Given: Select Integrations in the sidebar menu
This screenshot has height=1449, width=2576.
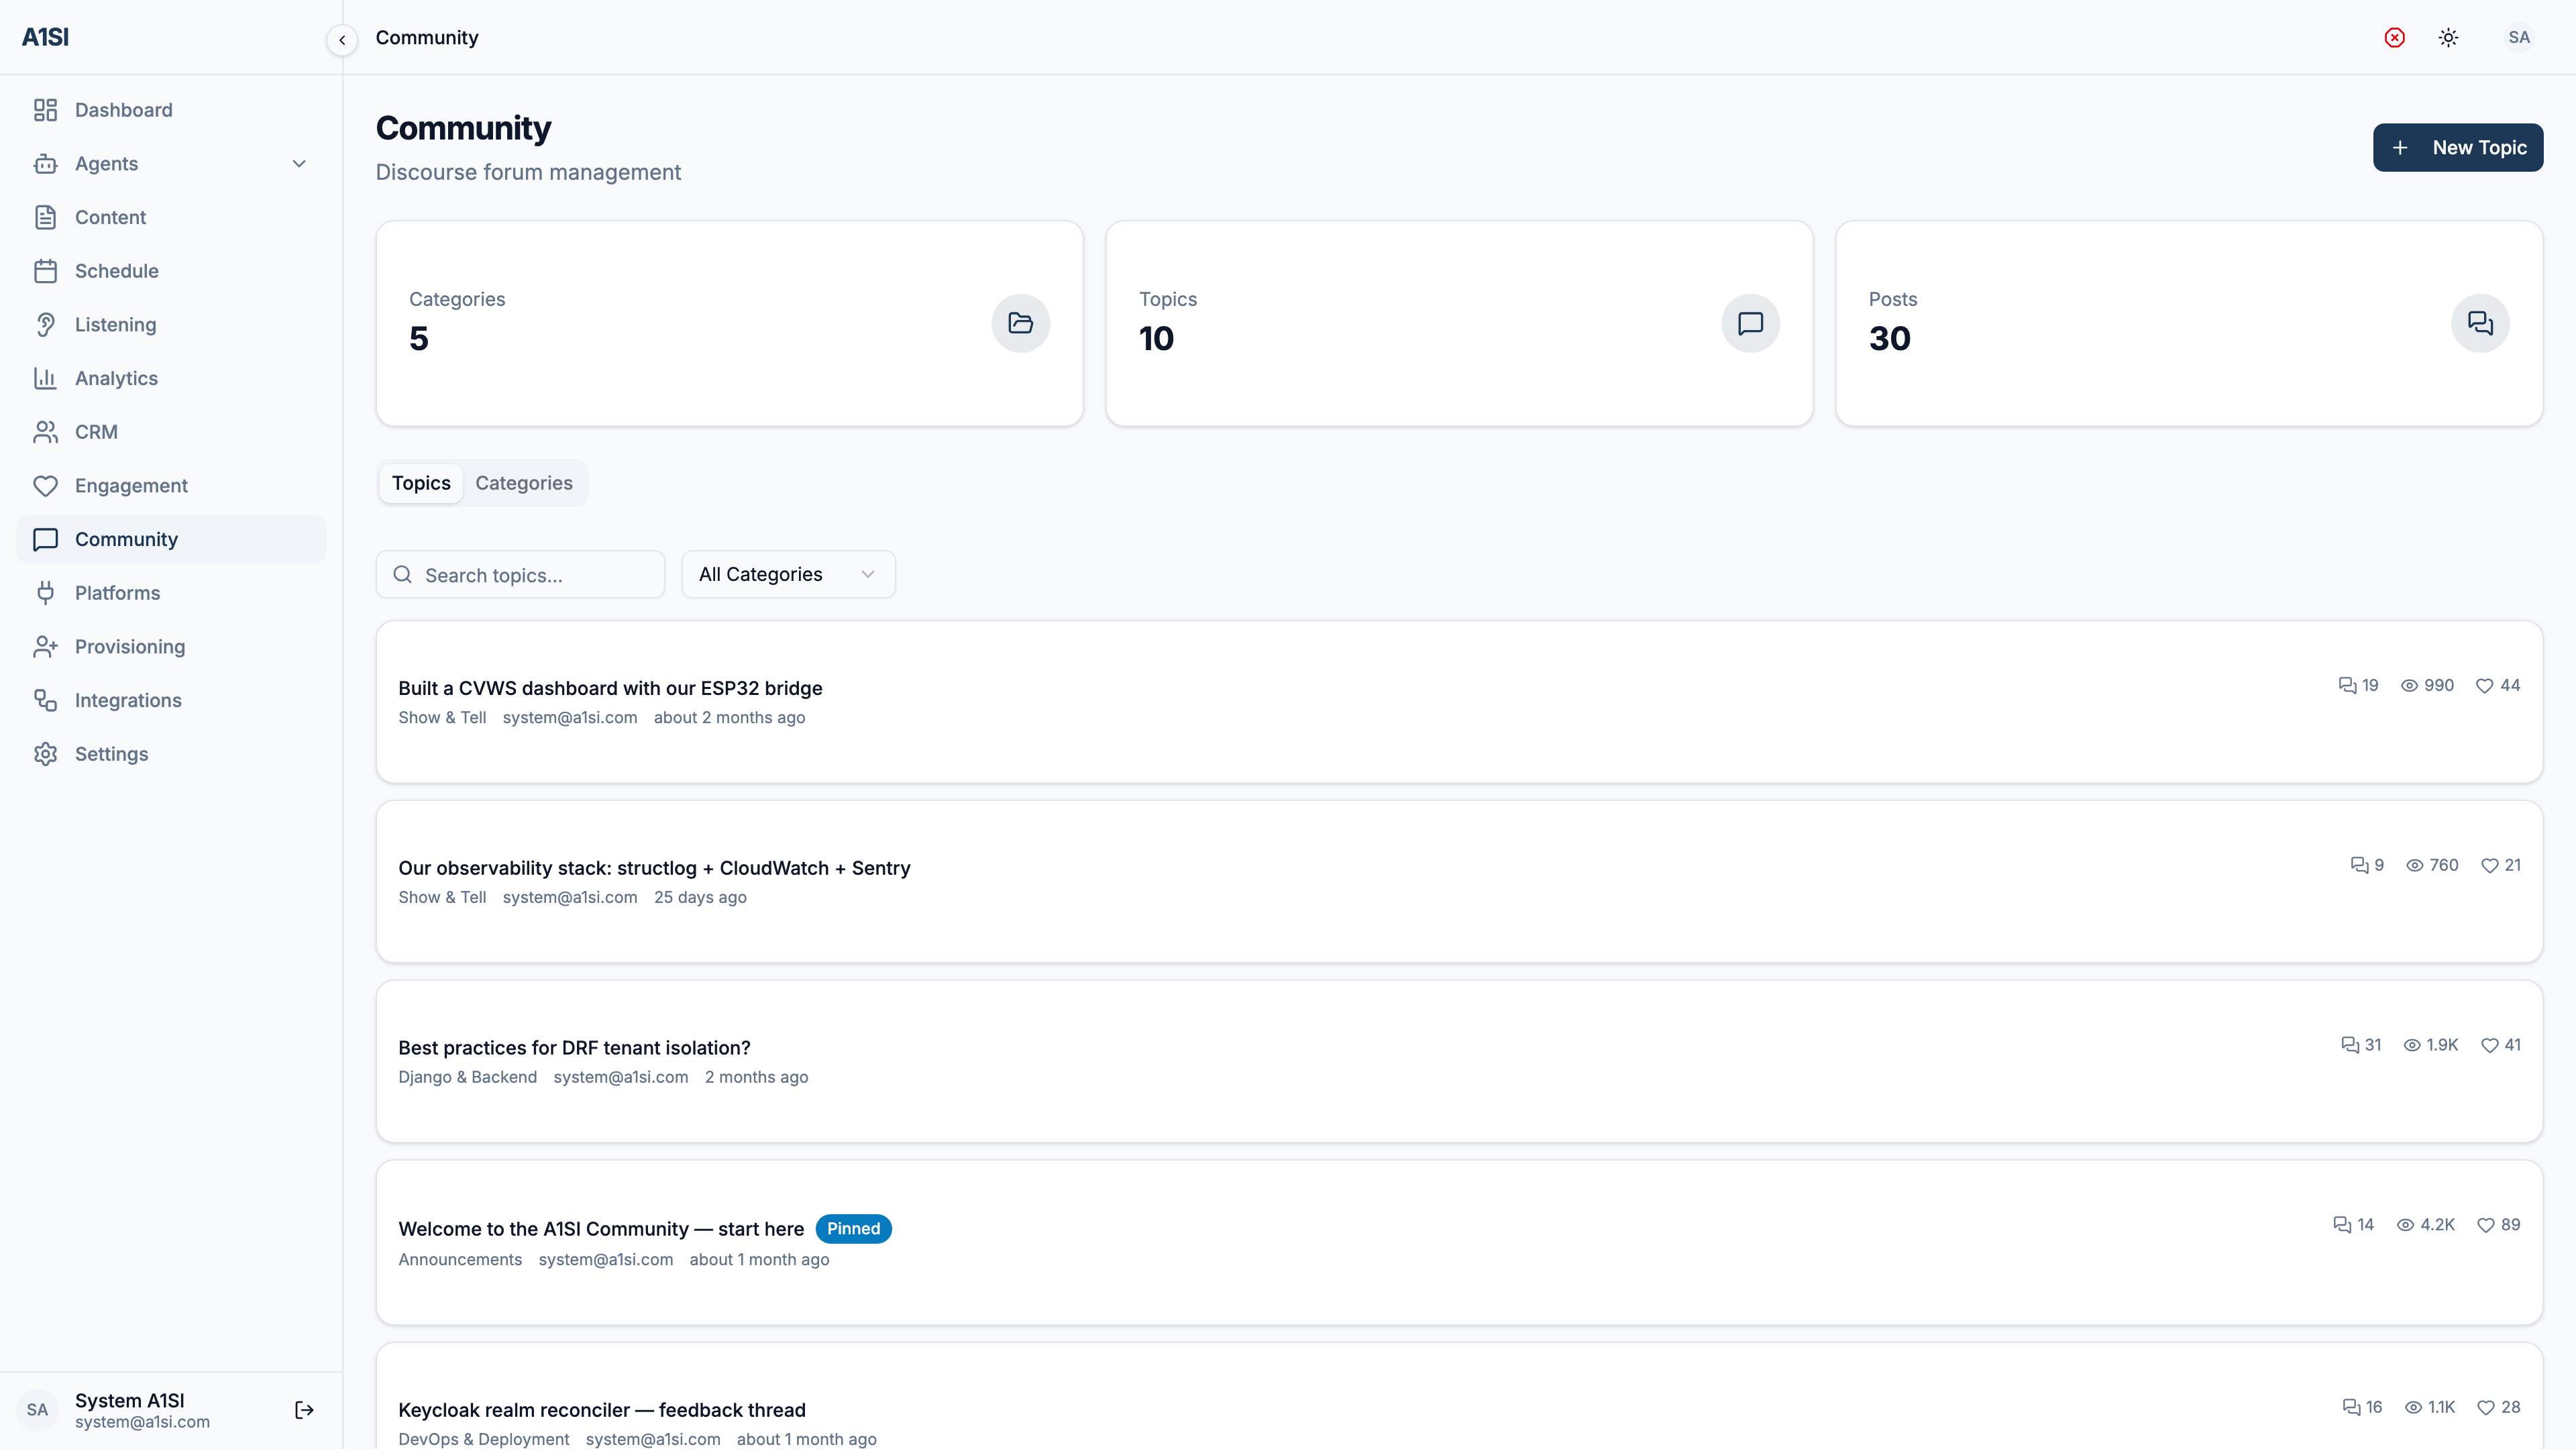Looking at the screenshot, I should (171, 700).
